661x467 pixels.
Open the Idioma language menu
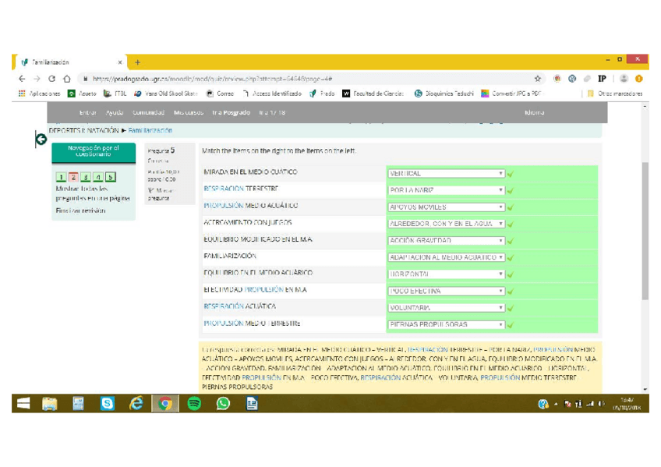(x=535, y=112)
